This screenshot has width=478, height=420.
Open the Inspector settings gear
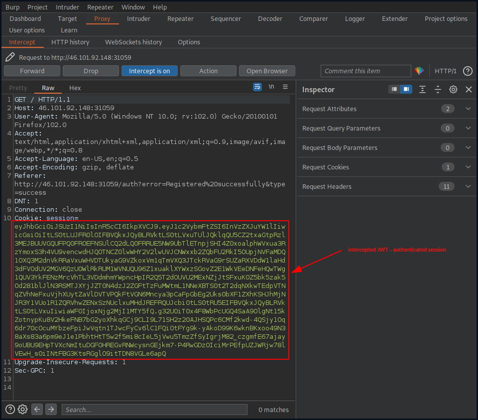click(x=453, y=90)
